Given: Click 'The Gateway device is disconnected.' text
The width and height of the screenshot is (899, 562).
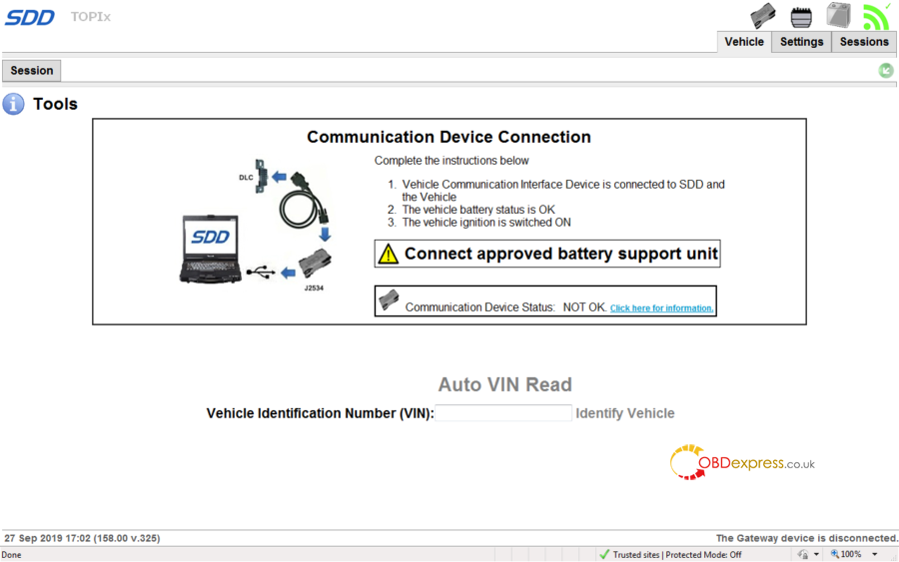Looking at the screenshot, I should 807,538.
